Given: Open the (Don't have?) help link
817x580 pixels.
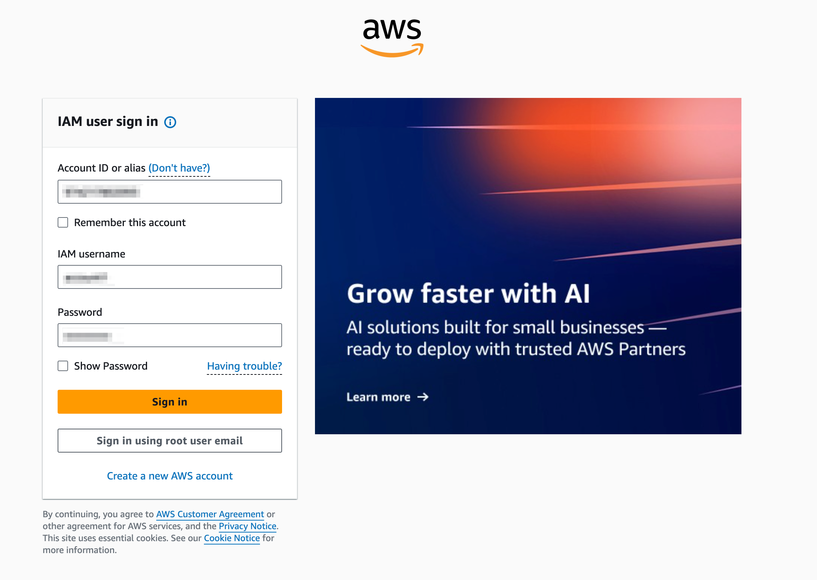Looking at the screenshot, I should pos(179,168).
